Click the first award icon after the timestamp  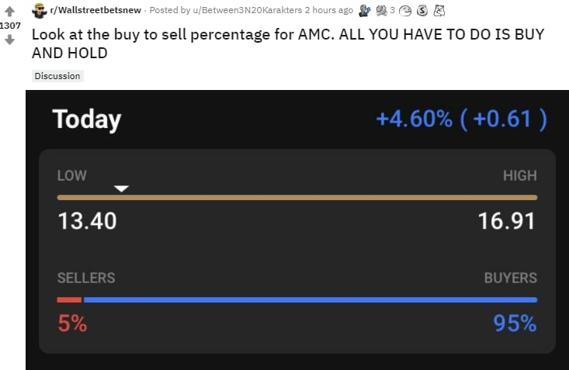coord(365,11)
